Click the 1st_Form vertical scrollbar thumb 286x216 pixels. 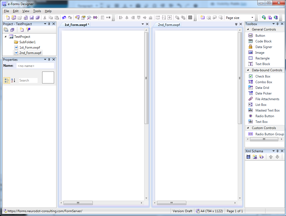pos(146,78)
